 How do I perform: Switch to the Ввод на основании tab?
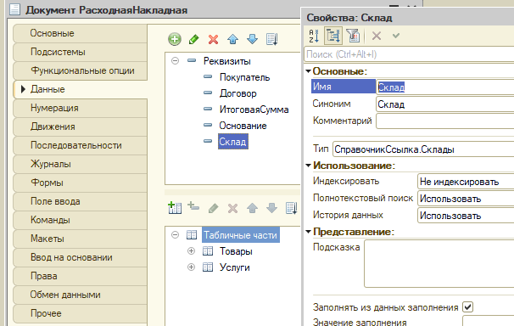point(81,257)
